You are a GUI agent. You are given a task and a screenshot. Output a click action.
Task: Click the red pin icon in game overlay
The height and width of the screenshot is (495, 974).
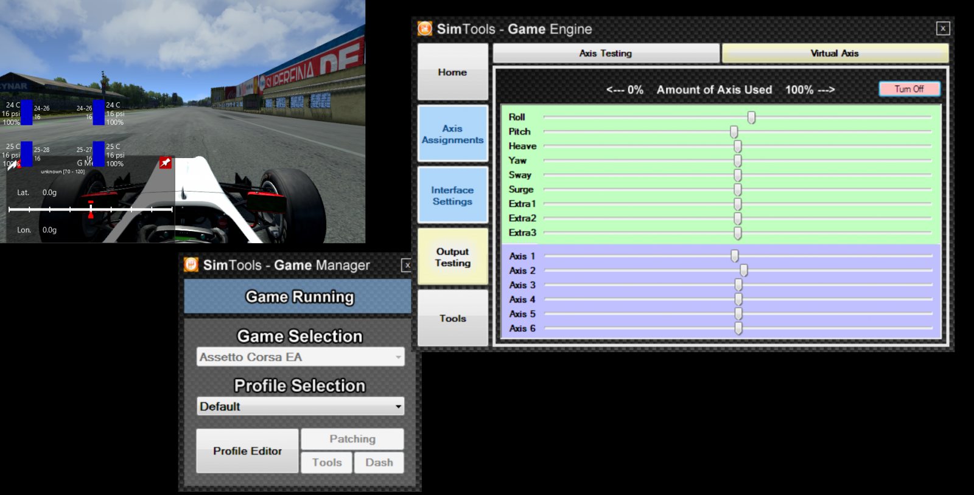click(165, 162)
